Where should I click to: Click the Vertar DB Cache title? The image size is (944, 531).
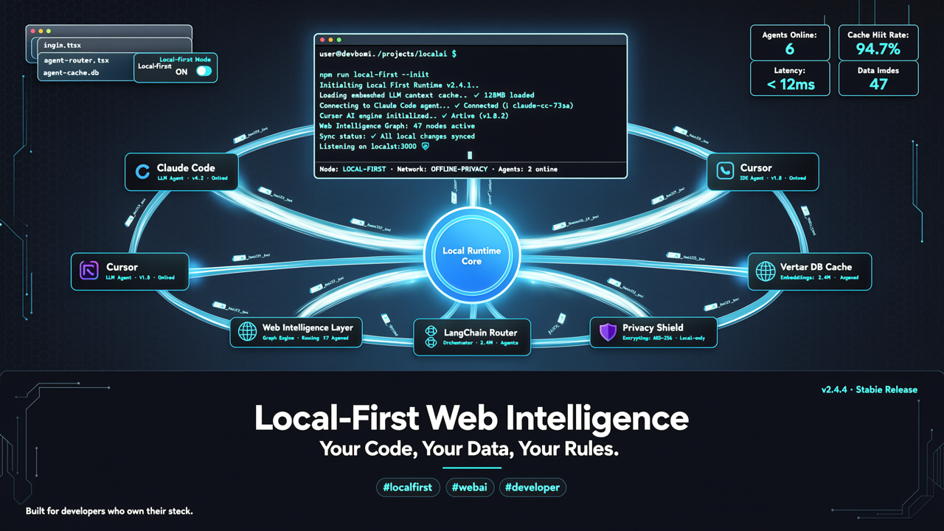816,267
